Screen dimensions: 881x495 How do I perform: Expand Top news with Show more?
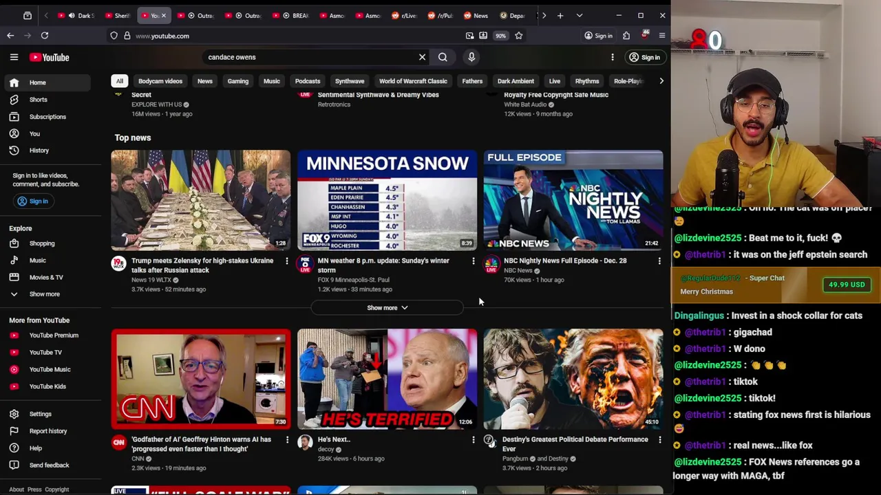[x=388, y=308]
